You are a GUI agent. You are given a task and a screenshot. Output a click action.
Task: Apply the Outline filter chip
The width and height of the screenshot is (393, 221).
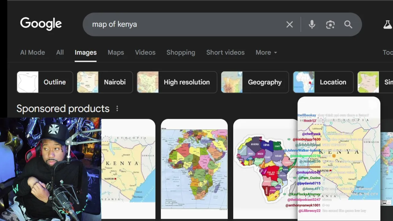point(45,82)
